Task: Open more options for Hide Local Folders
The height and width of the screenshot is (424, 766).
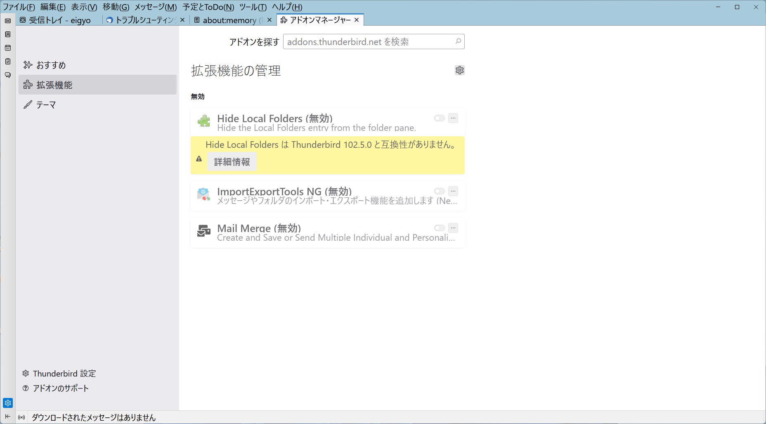Action: coord(453,118)
